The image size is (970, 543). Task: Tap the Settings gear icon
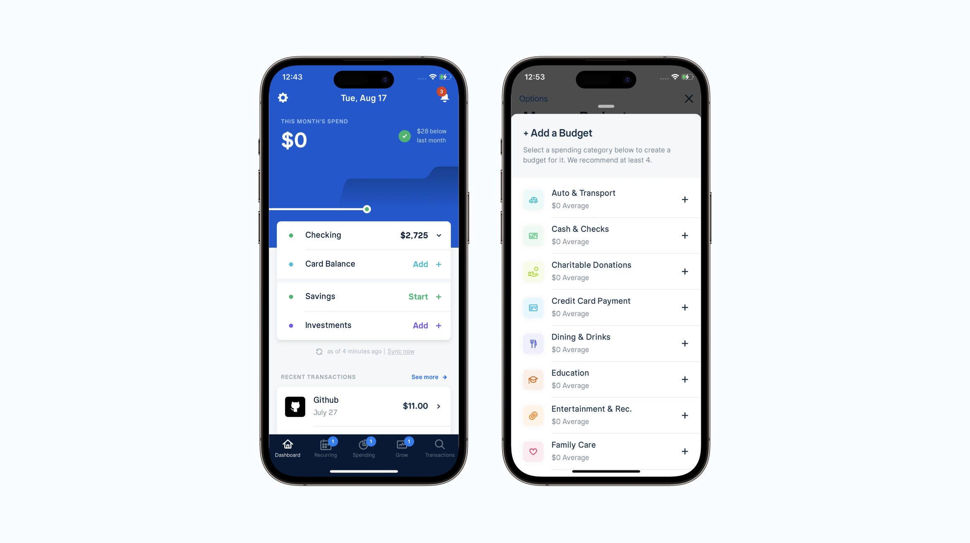pos(283,98)
